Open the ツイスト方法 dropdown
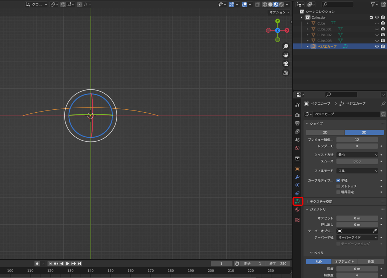387x278 pixels. tap(357, 155)
